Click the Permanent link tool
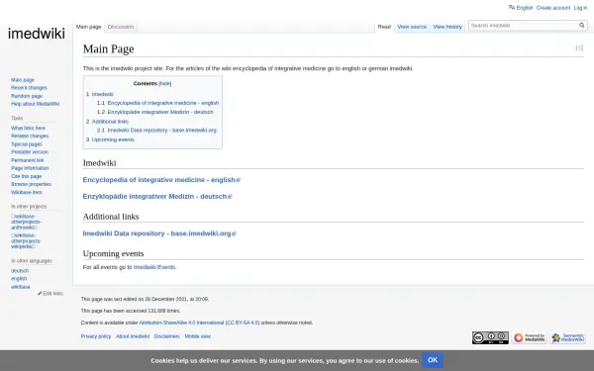594x371 pixels. click(28, 160)
